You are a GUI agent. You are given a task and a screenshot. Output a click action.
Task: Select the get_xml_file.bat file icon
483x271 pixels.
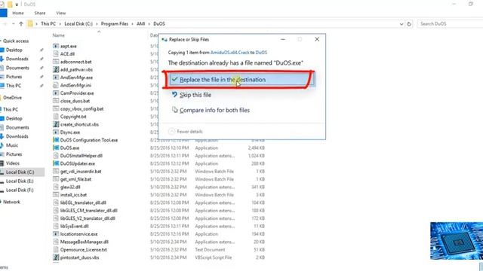tap(56, 179)
